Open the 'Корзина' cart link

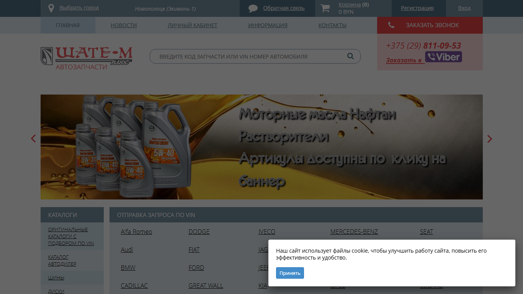tap(350, 5)
